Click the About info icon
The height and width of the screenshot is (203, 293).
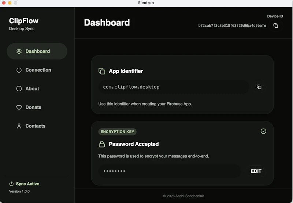pos(19,89)
